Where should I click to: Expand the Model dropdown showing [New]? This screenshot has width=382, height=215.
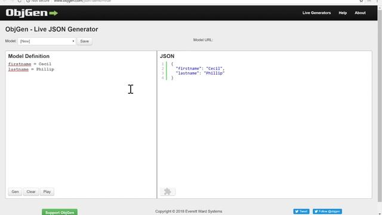(47, 41)
